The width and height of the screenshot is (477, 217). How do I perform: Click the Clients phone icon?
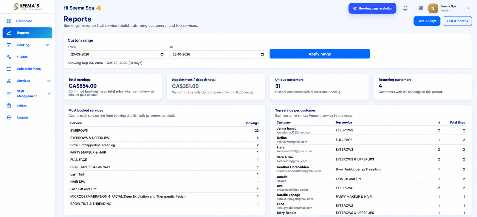[9, 57]
